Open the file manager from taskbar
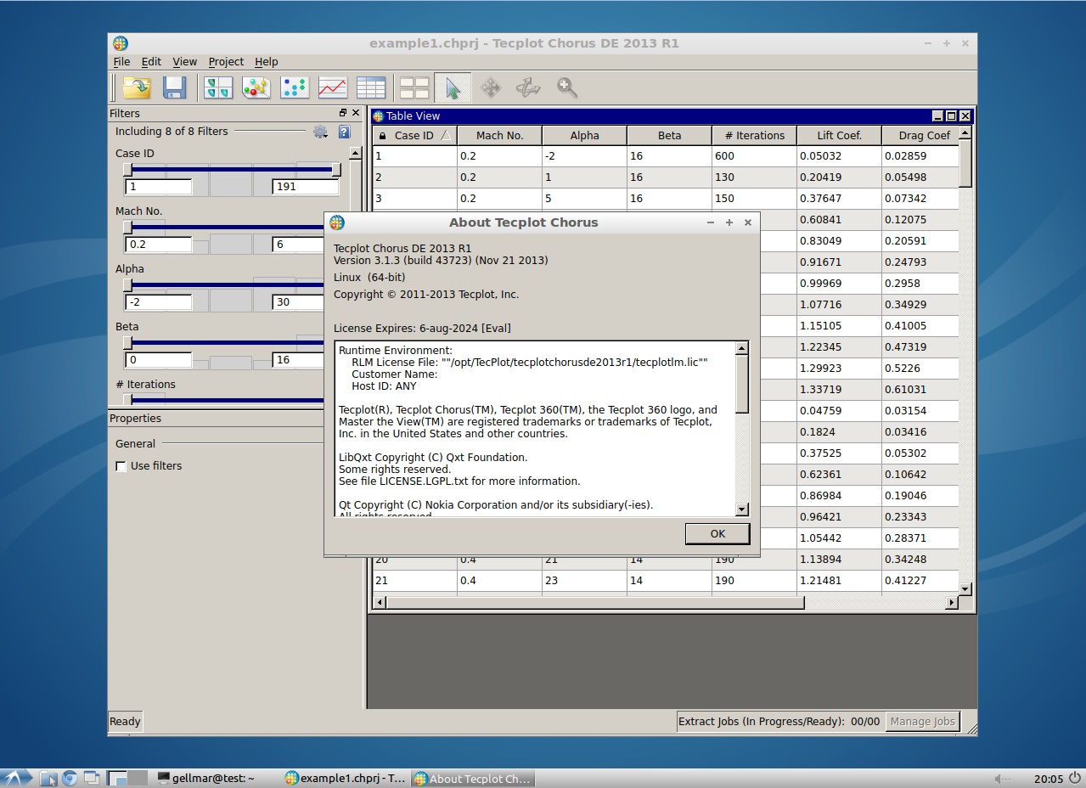This screenshot has height=788, width=1086. tap(49, 778)
